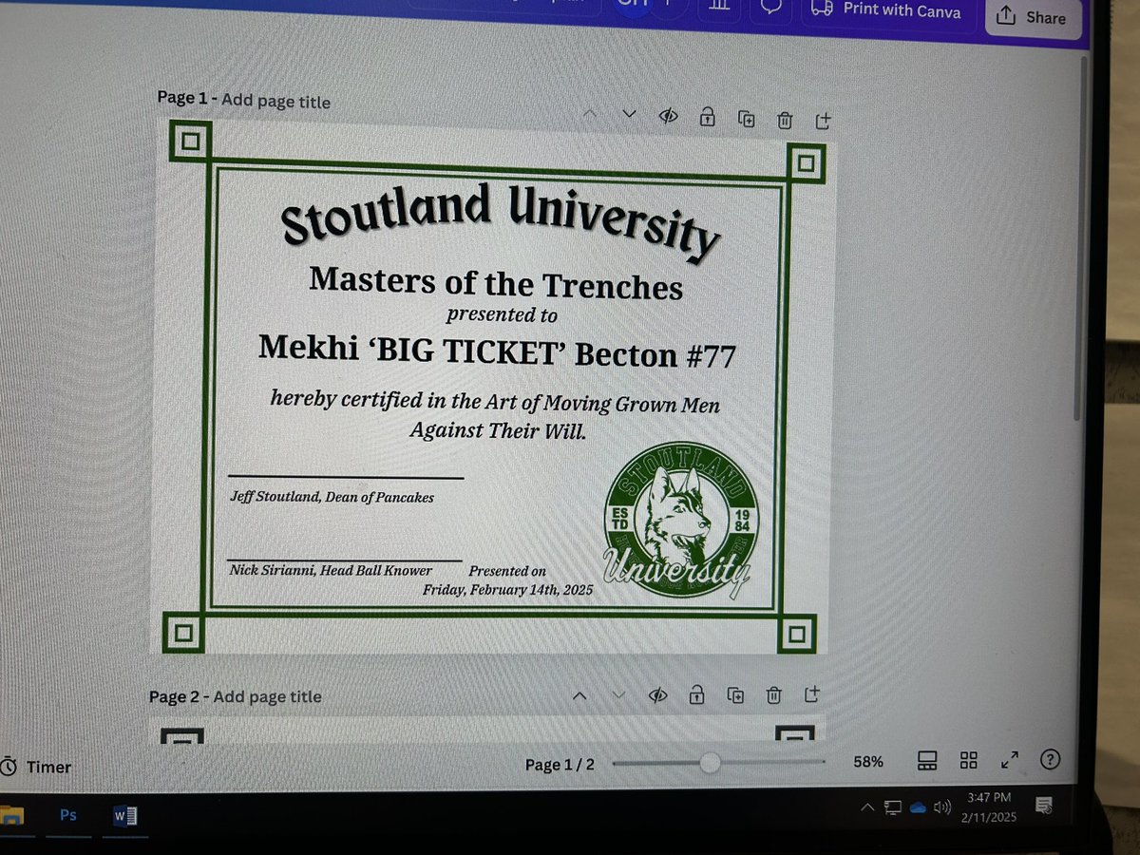Open Print with Canva
The height and width of the screenshot is (855, 1140).
(x=886, y=11)
